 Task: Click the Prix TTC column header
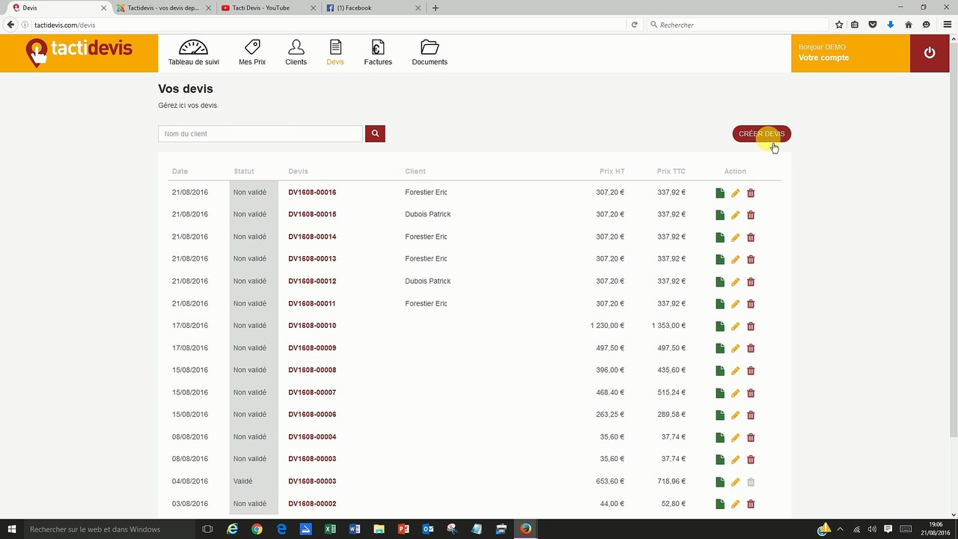[671, 171]
